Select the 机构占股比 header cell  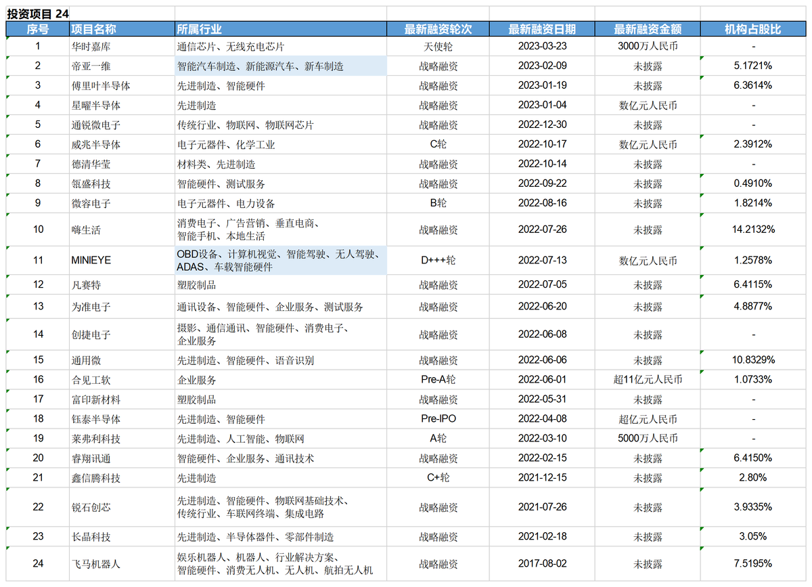(753, 29)
